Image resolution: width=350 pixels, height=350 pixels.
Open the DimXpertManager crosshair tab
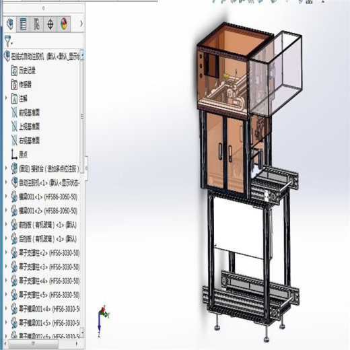coord(50,24)
